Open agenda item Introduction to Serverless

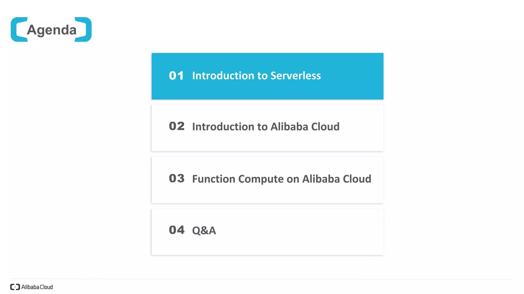pos(267,76)
